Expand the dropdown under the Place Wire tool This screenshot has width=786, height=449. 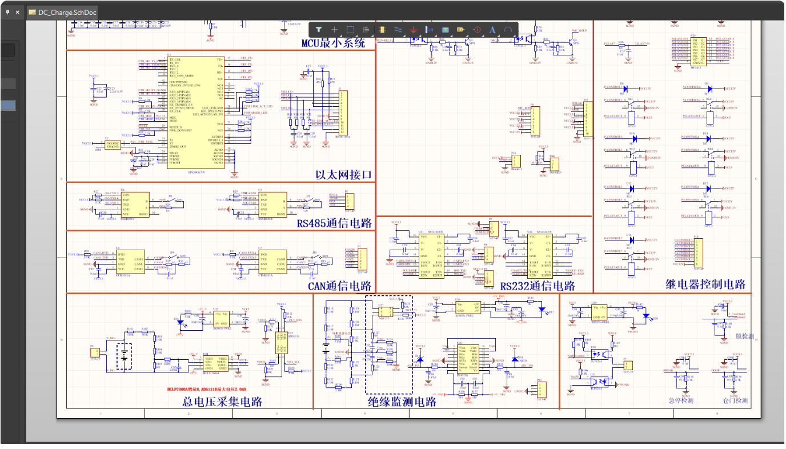coord(403,37)
